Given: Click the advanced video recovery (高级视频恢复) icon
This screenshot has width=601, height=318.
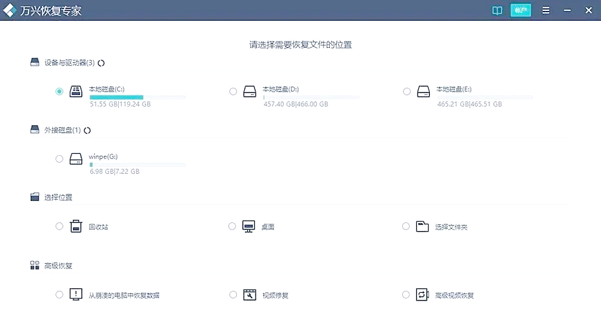Looking at the screenshot, I should tap(422, 295).
